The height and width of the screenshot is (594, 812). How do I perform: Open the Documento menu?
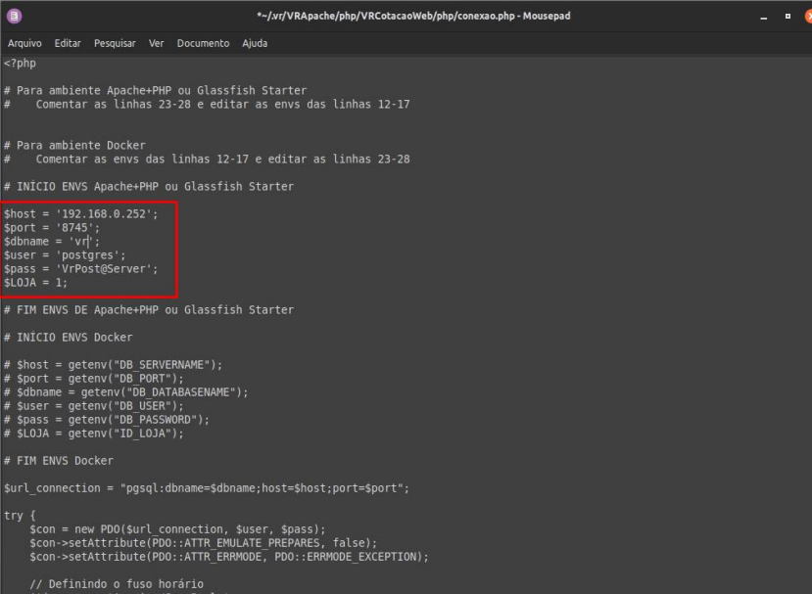203,43
